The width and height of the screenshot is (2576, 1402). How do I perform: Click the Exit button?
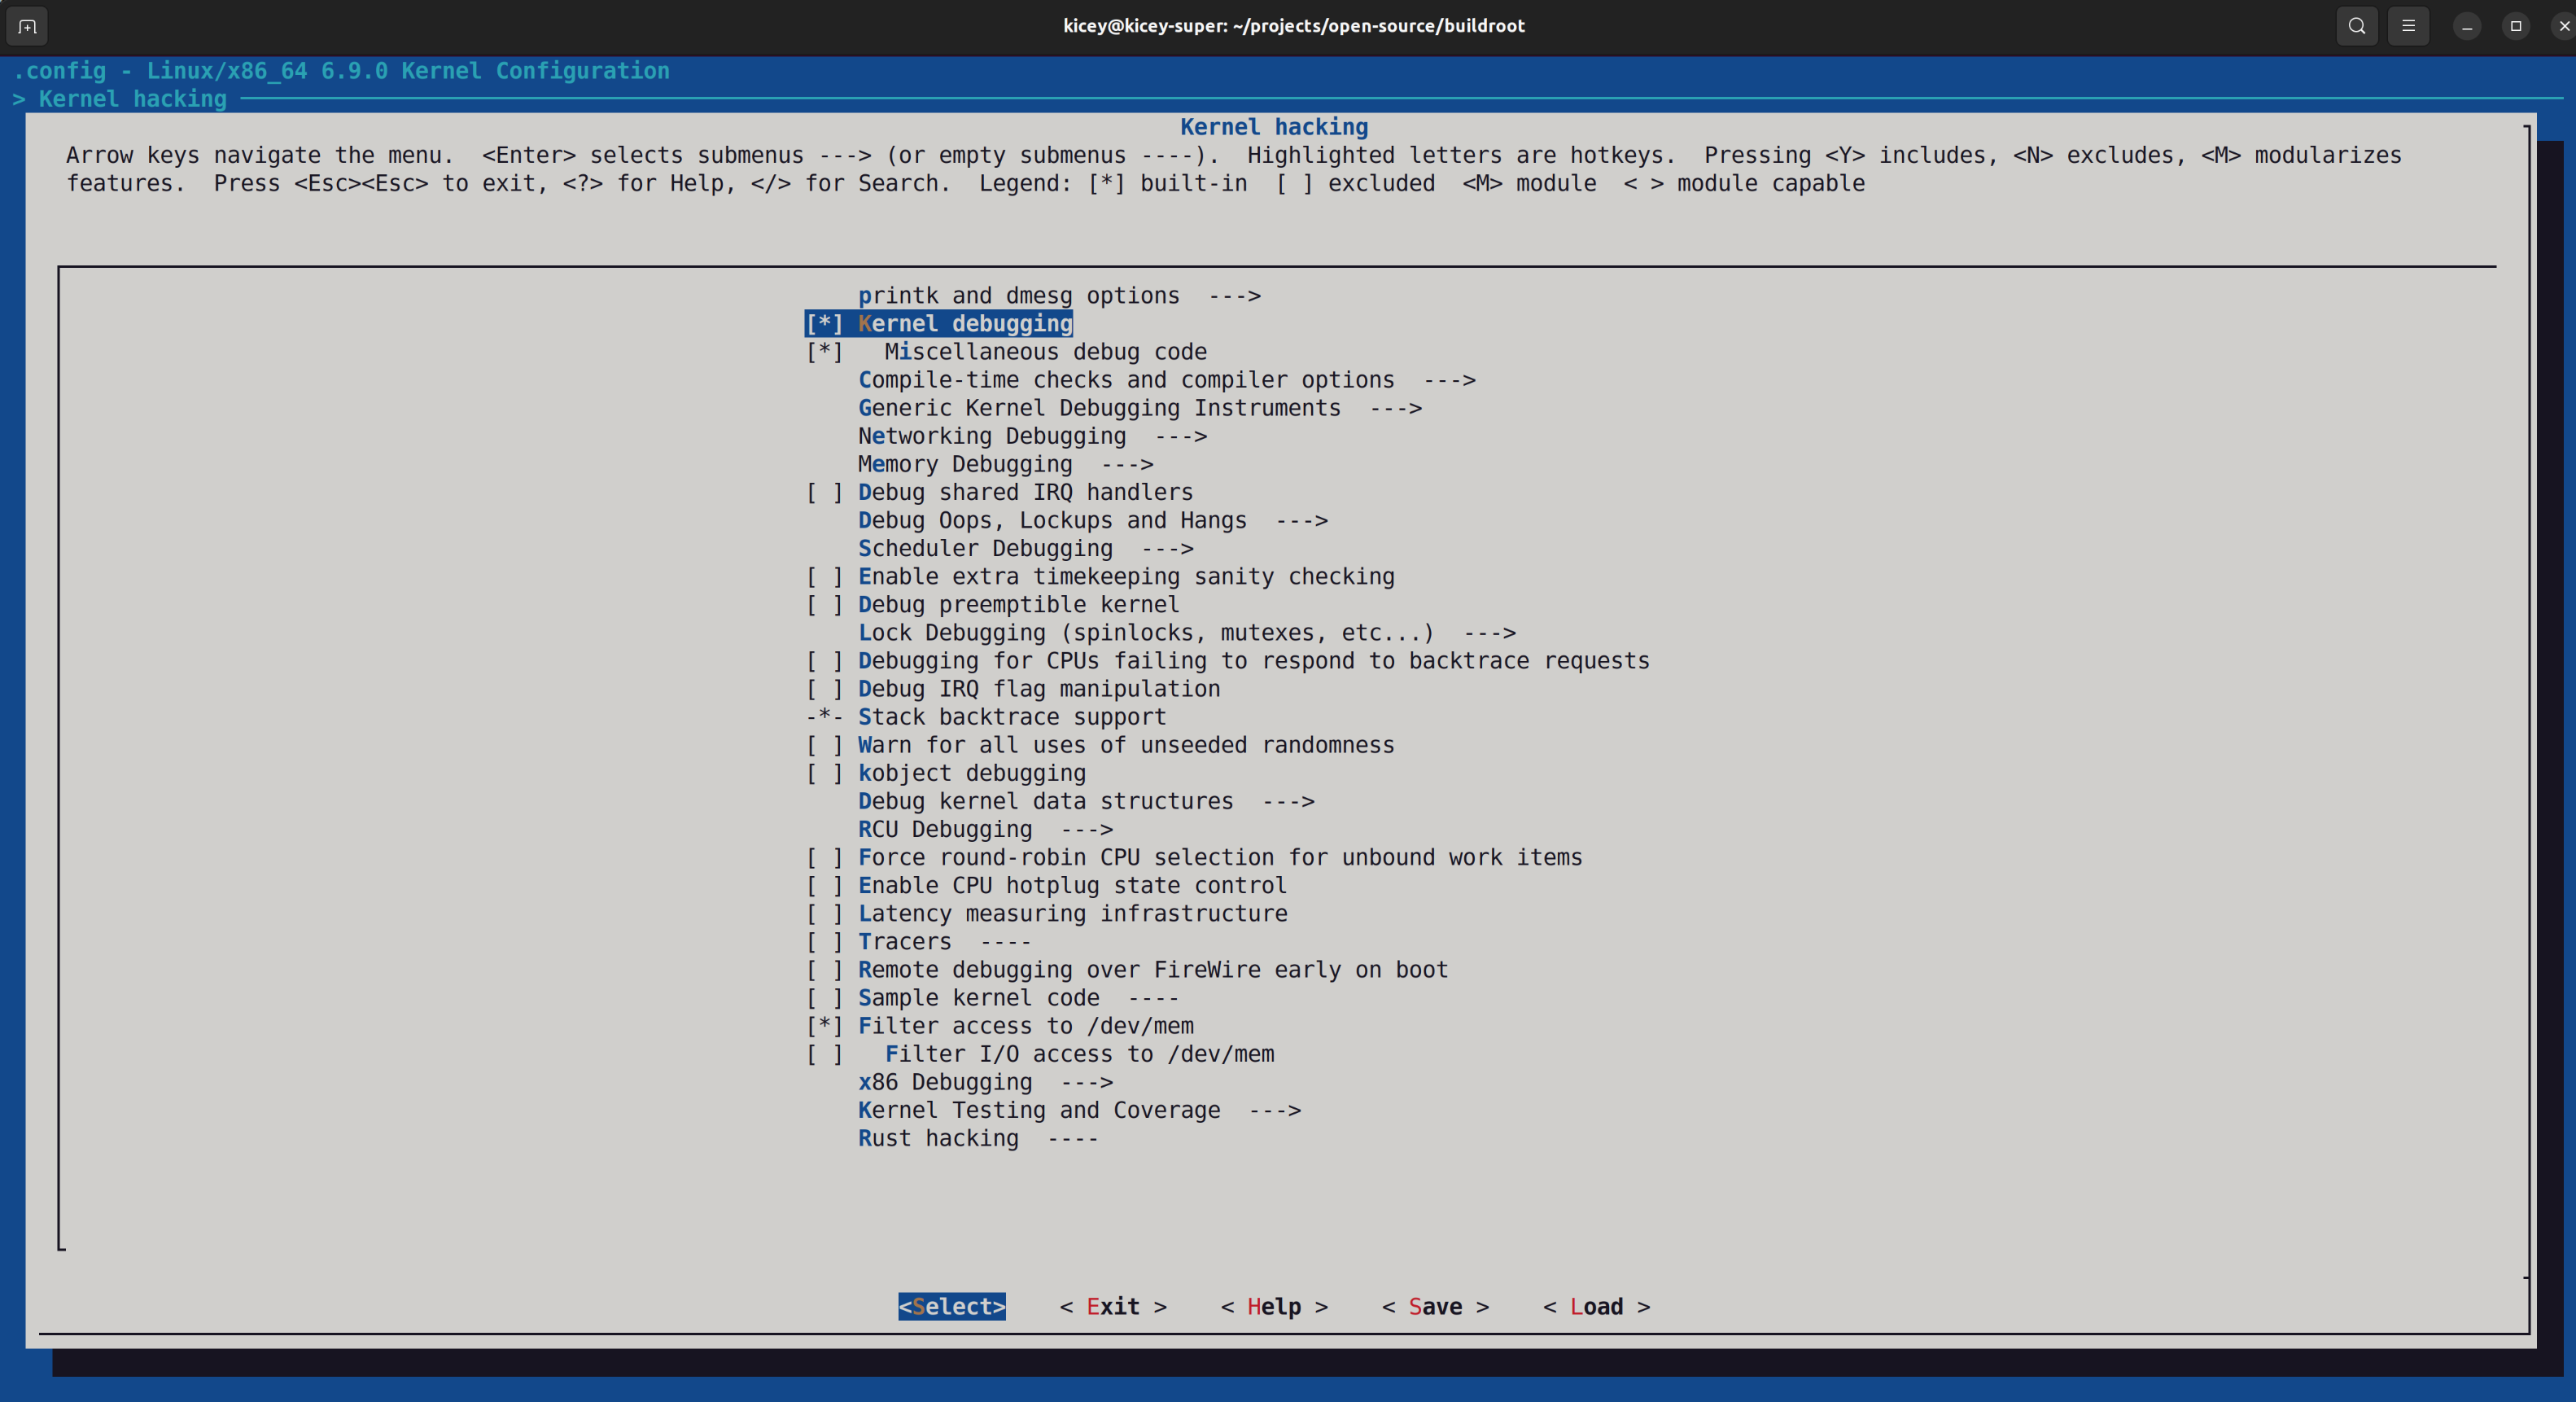point(1112,1306)
